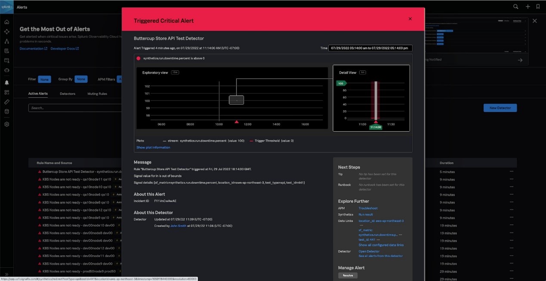Viewport: 546px width, 281px height.
Task: Open the three-dot menu for the 5 minutes alert
Action: [x=512, y=172]
